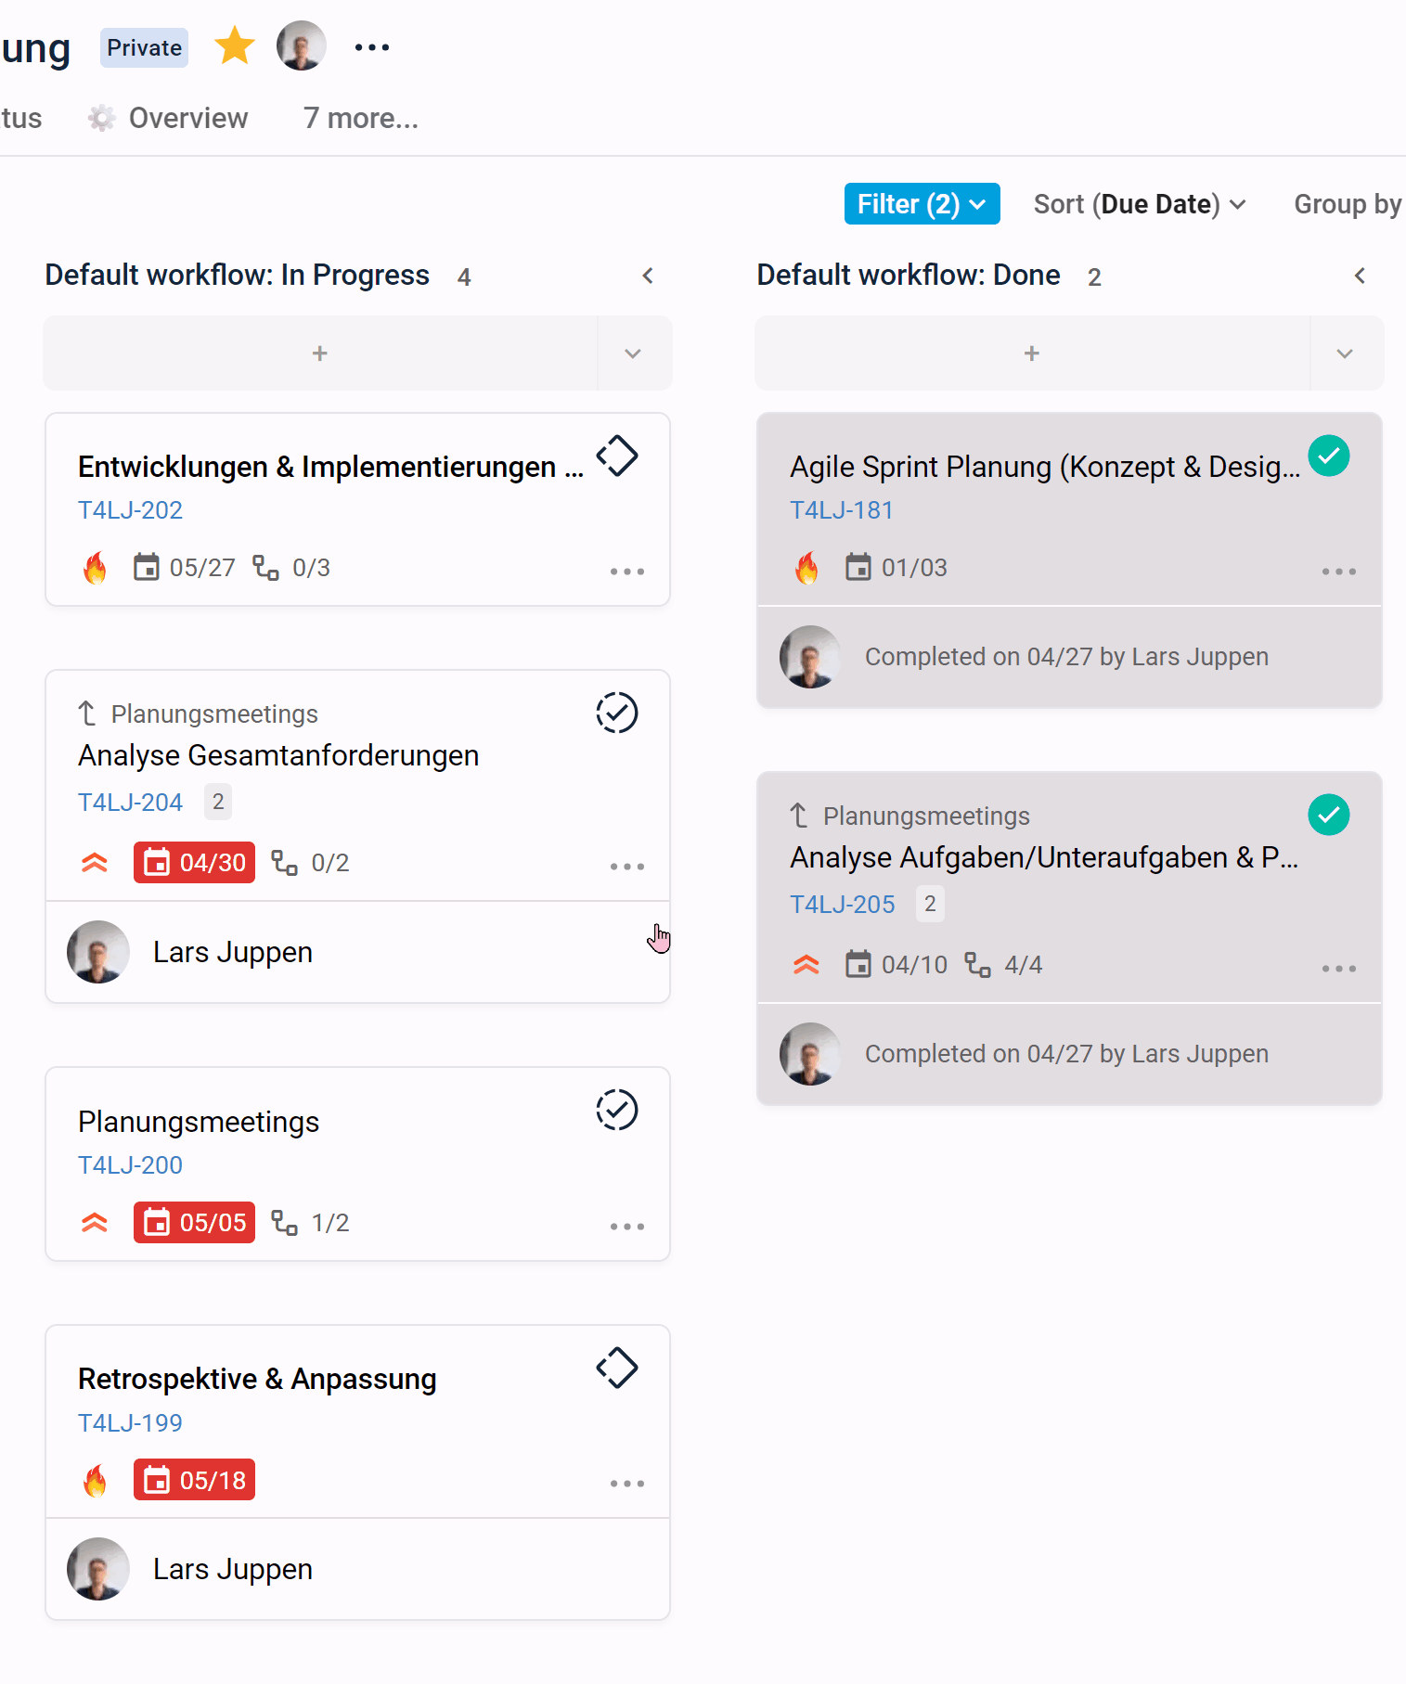Open the three-dot project options menu

[x=372, y=47]
